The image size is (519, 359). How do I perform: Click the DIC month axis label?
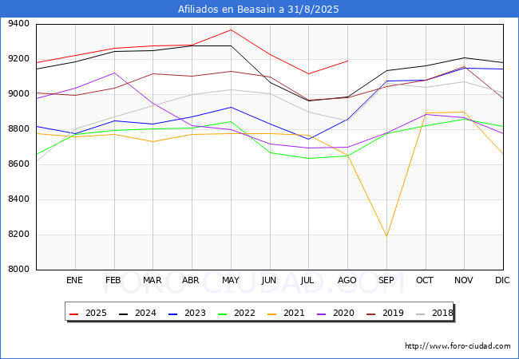pyautogui.click(x=502, y=280)
